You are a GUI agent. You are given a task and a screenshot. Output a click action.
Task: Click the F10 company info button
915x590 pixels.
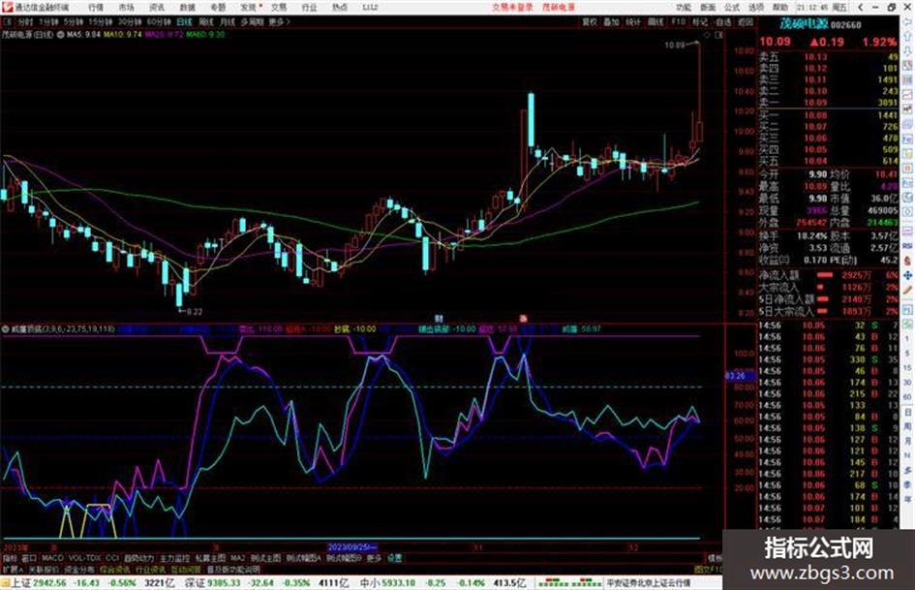(x=678, y=22)
